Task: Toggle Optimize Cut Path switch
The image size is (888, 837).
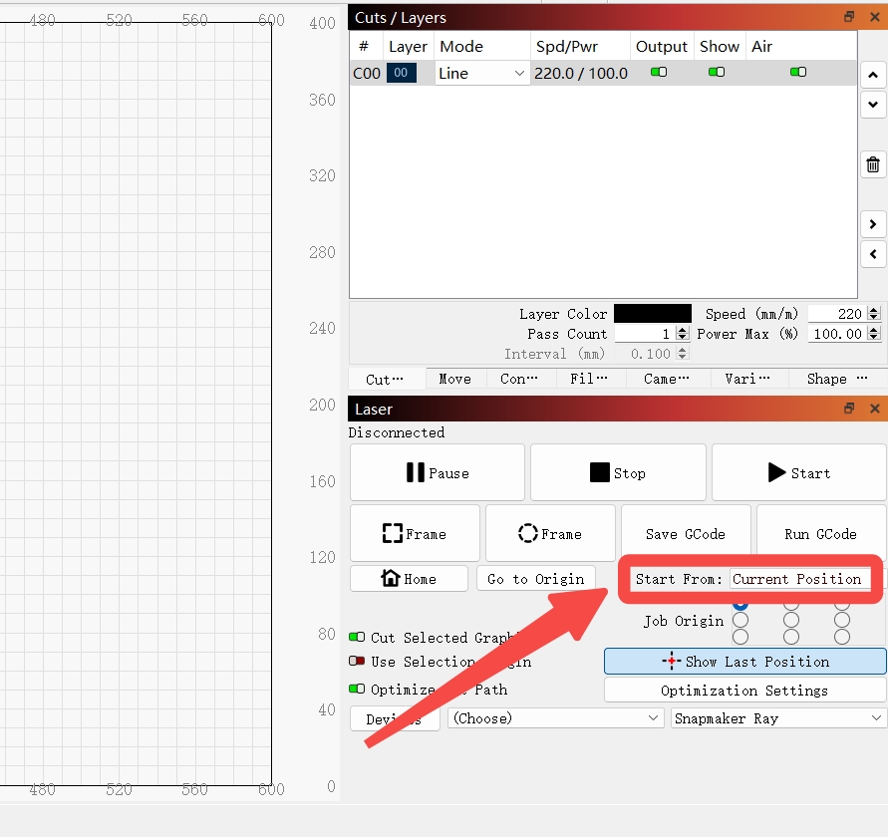Action: [x=357, y=690]
